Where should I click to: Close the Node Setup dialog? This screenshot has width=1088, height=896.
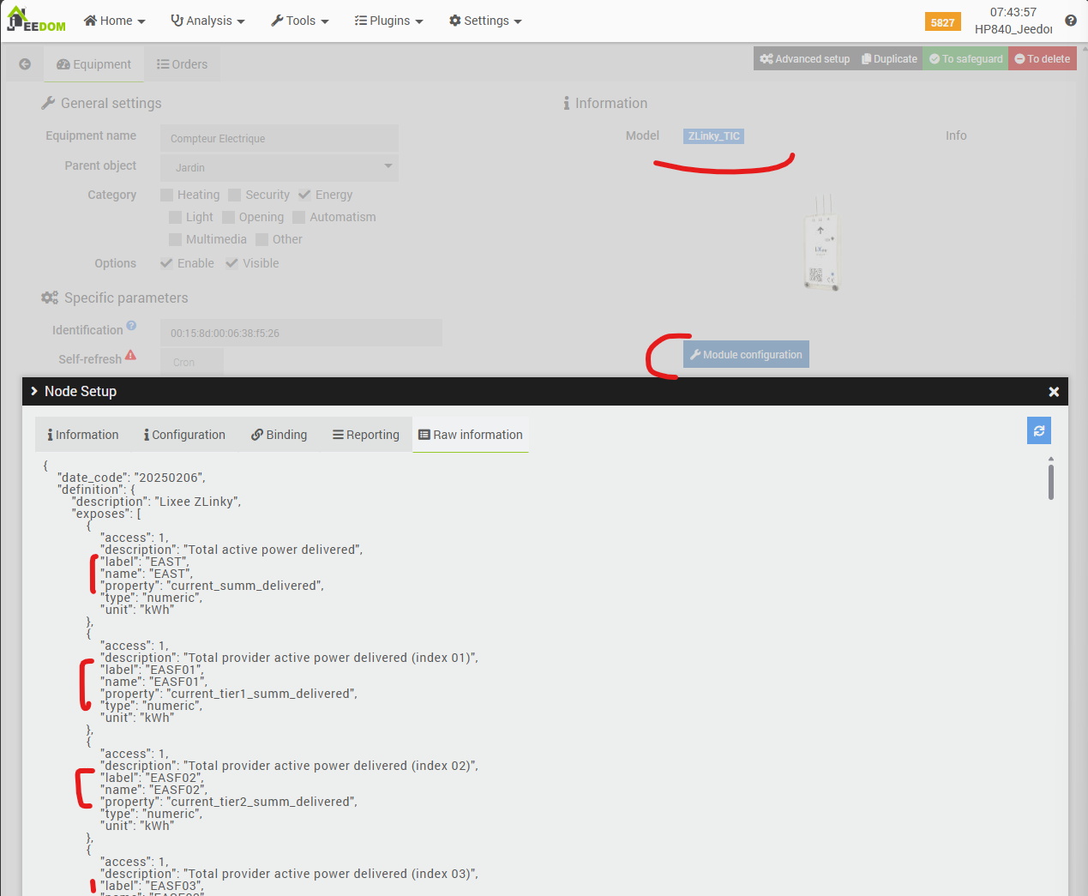point(1054,392)
